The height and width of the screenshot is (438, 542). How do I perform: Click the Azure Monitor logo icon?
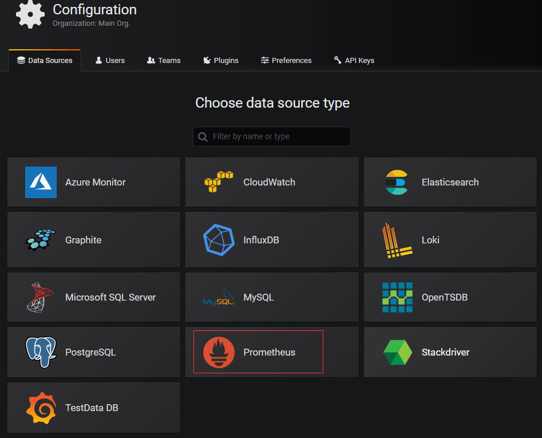(41, 182)
